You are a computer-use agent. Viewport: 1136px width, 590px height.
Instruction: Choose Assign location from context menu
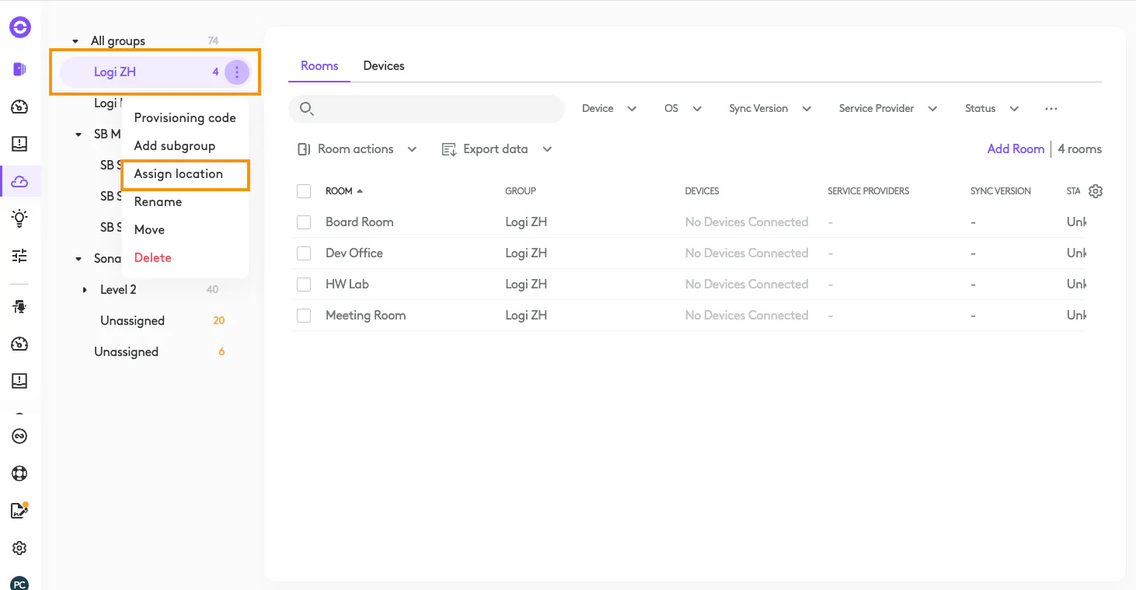(179, 174)
